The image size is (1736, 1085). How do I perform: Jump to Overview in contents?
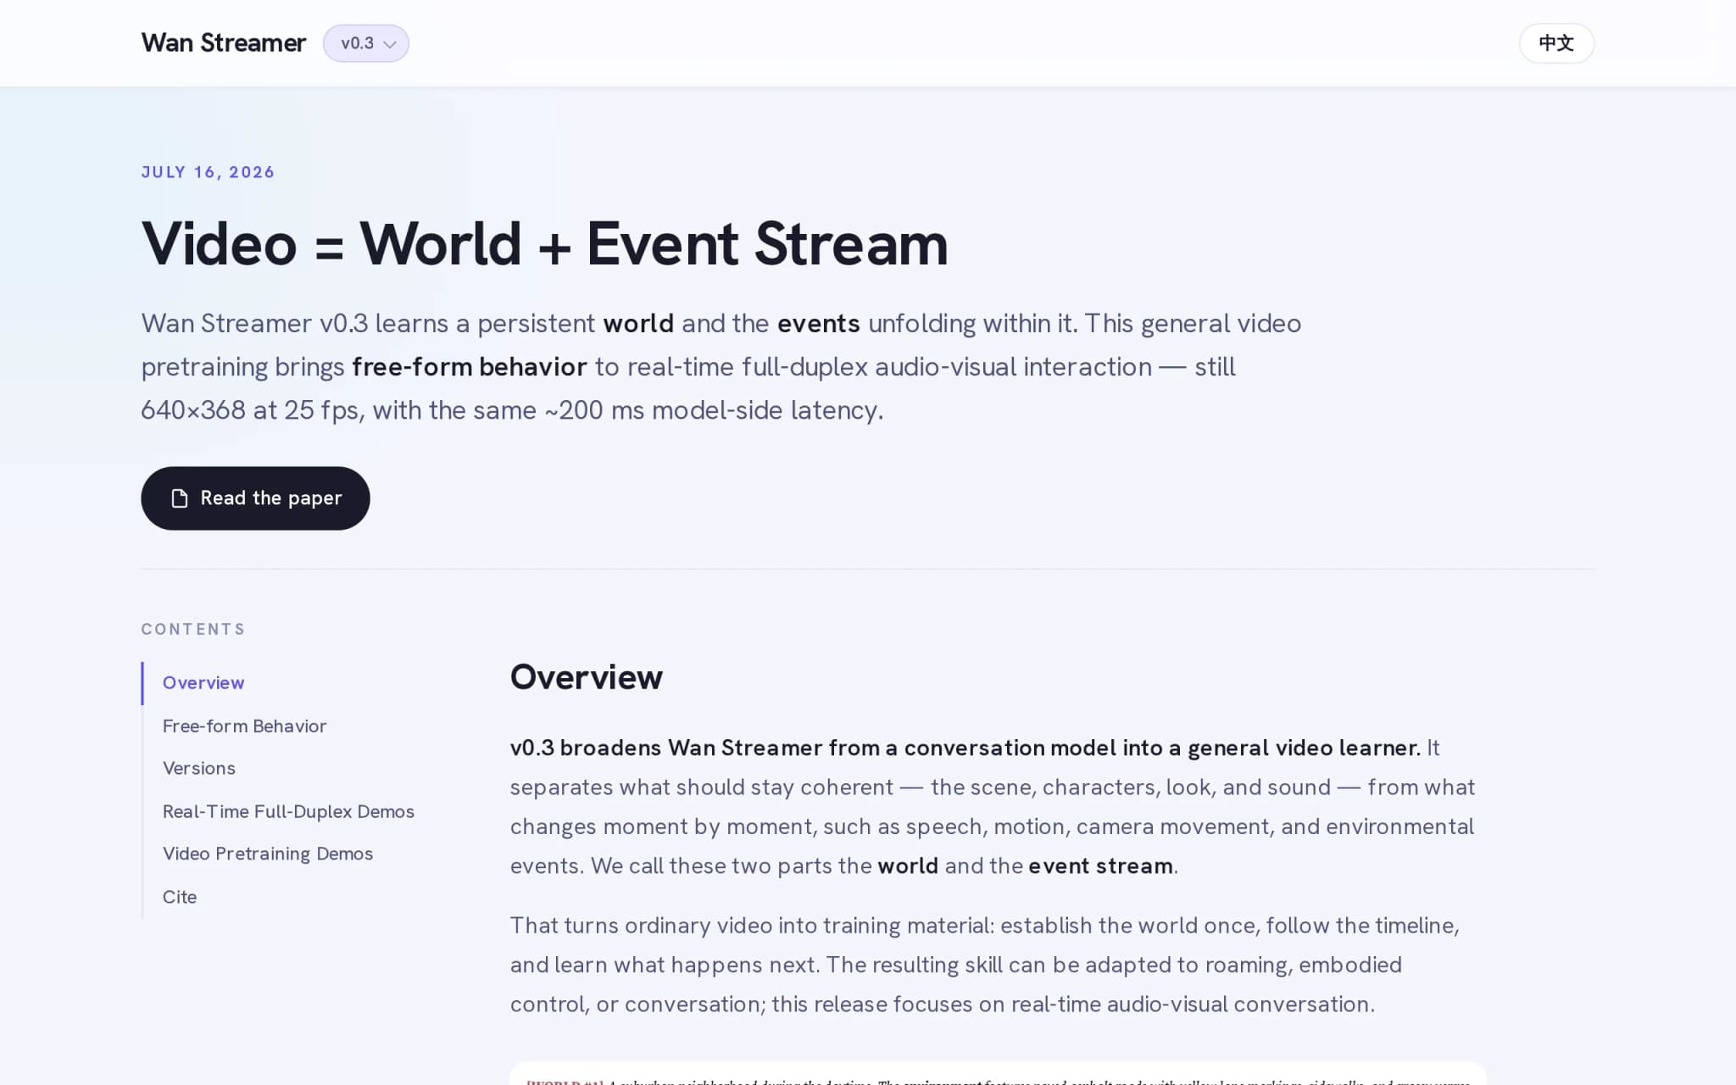pos(203,683)
